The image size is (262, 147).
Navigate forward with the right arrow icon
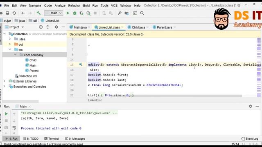pyautogui.click(x=30, y=13)
